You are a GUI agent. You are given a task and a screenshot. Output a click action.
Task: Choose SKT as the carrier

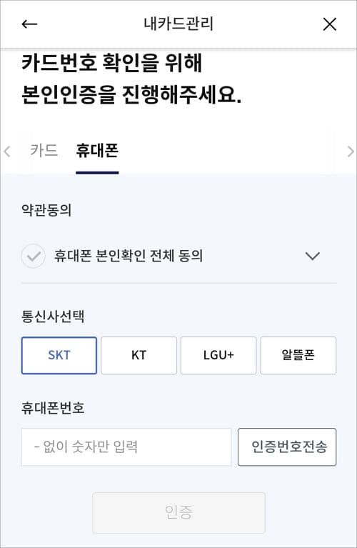pyautogui.click(x=59, y=355)
